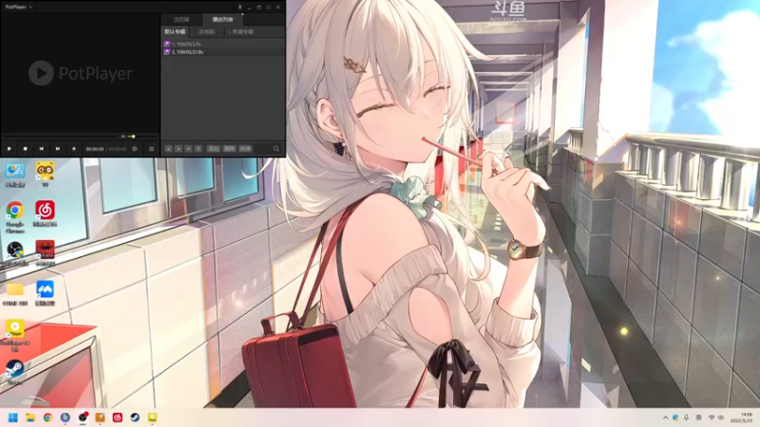This screenshot has width=760, height=427.
Task: Open the Steam desktop shortcut
Action: point(15,372)
